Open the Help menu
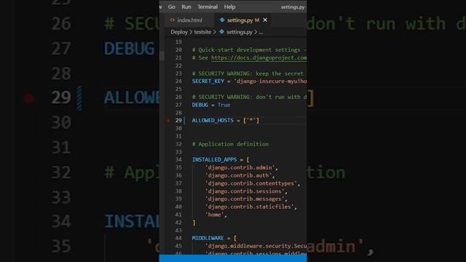Screen dimensions: 466x262 [x=230, y=7]
